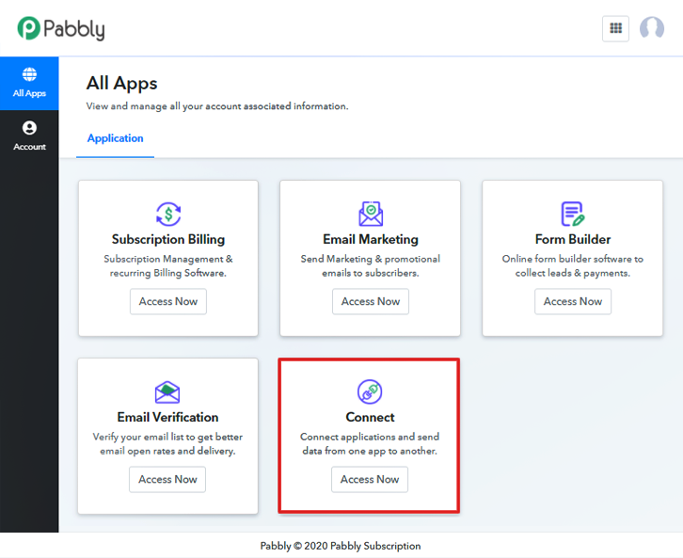
Task: Click 'Connect applications and send data' description
Action: pyautogui.click(x=370, y=444)
